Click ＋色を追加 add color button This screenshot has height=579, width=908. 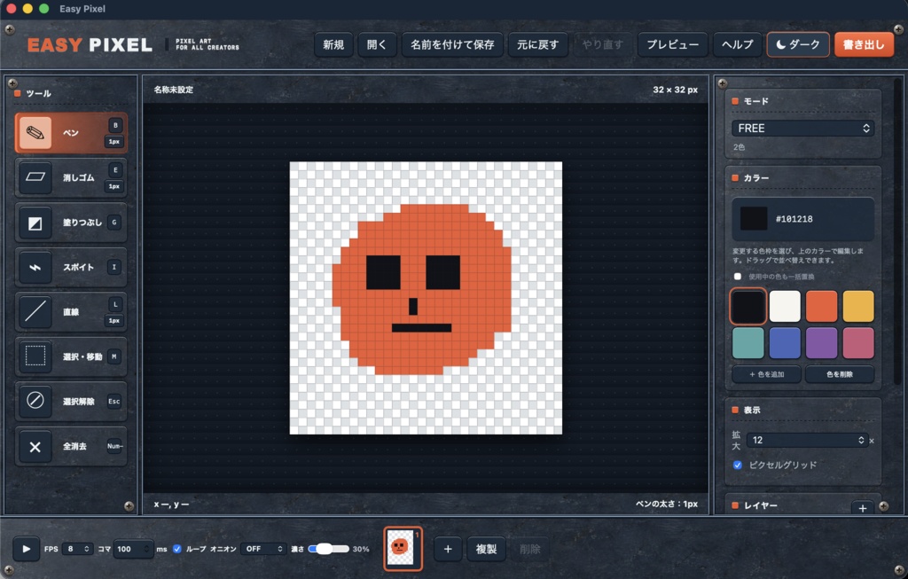767,374
